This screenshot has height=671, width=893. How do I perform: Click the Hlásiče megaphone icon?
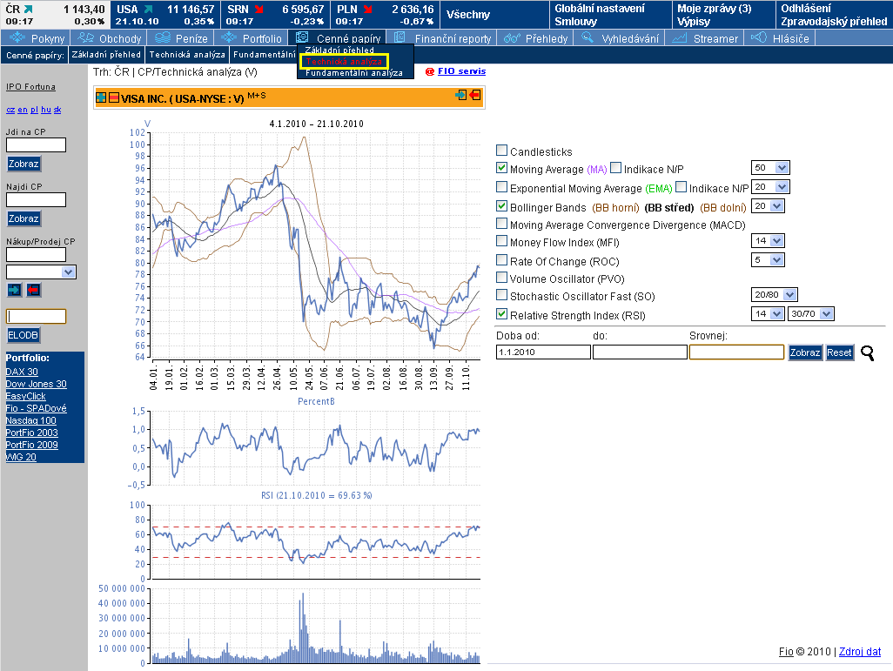coord(759,37)
